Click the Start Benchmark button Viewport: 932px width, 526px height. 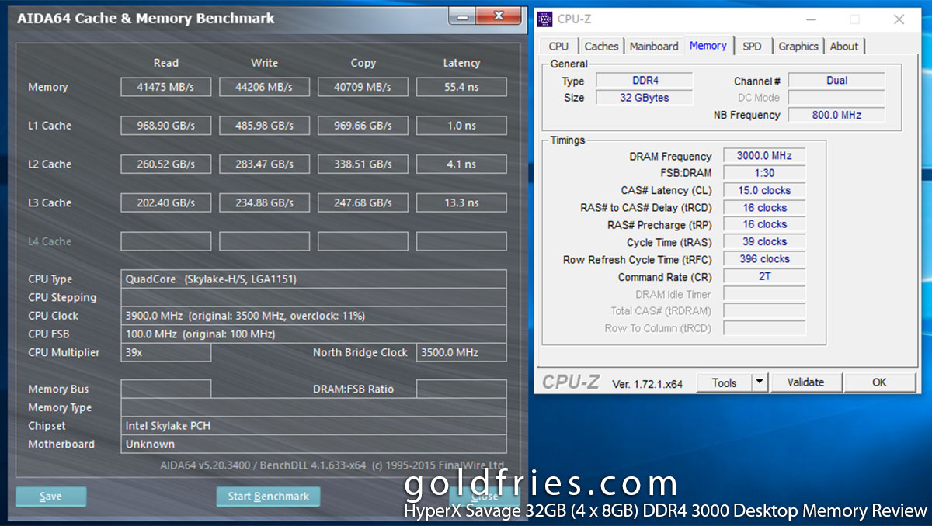[x=268, y=497]
